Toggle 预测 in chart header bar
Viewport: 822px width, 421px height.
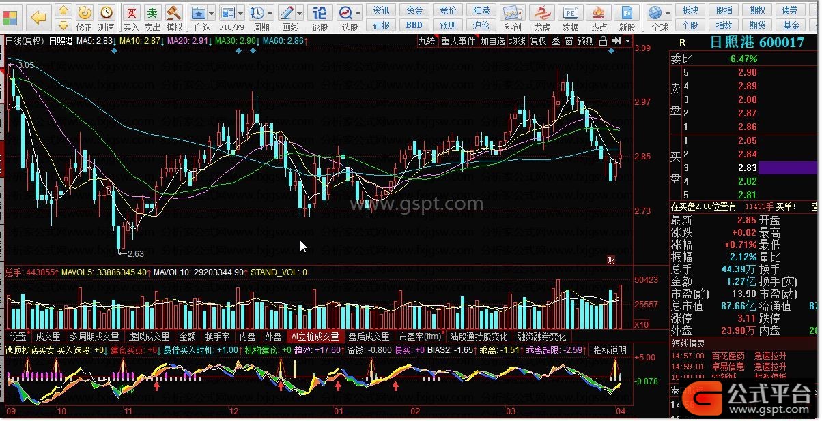[x=586, y=41]
